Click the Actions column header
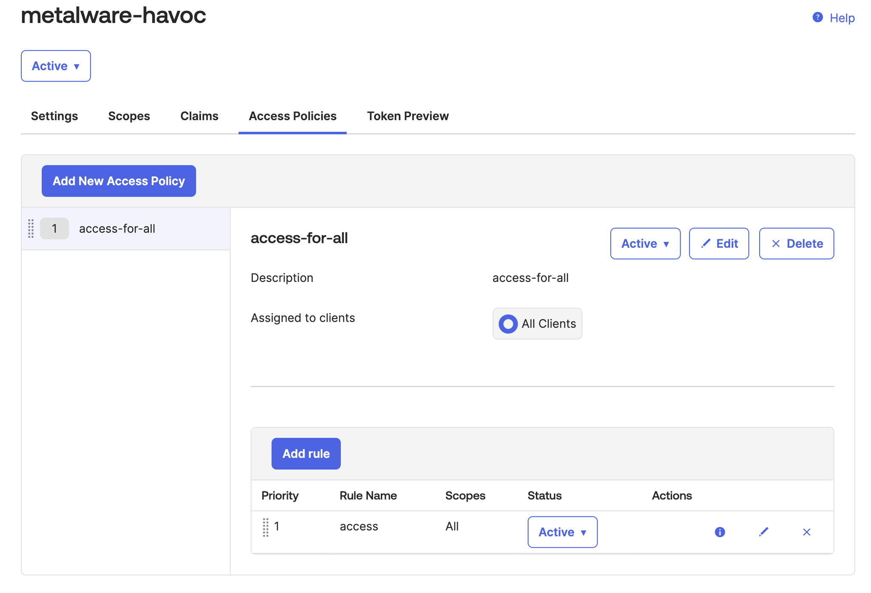The width and height of the screenshot is (871, 593). coord(672,496)
